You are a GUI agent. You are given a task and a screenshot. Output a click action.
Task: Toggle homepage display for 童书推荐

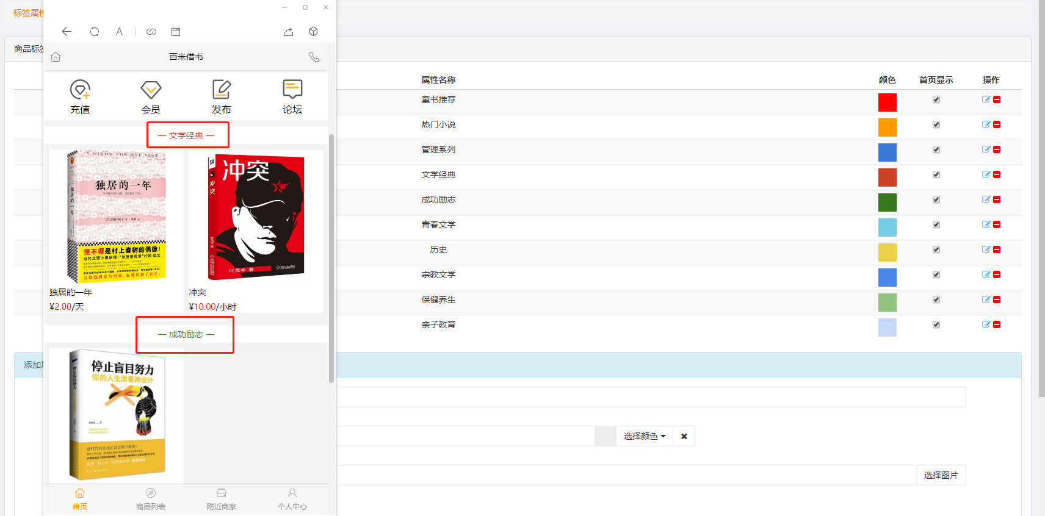pos(936,99)
